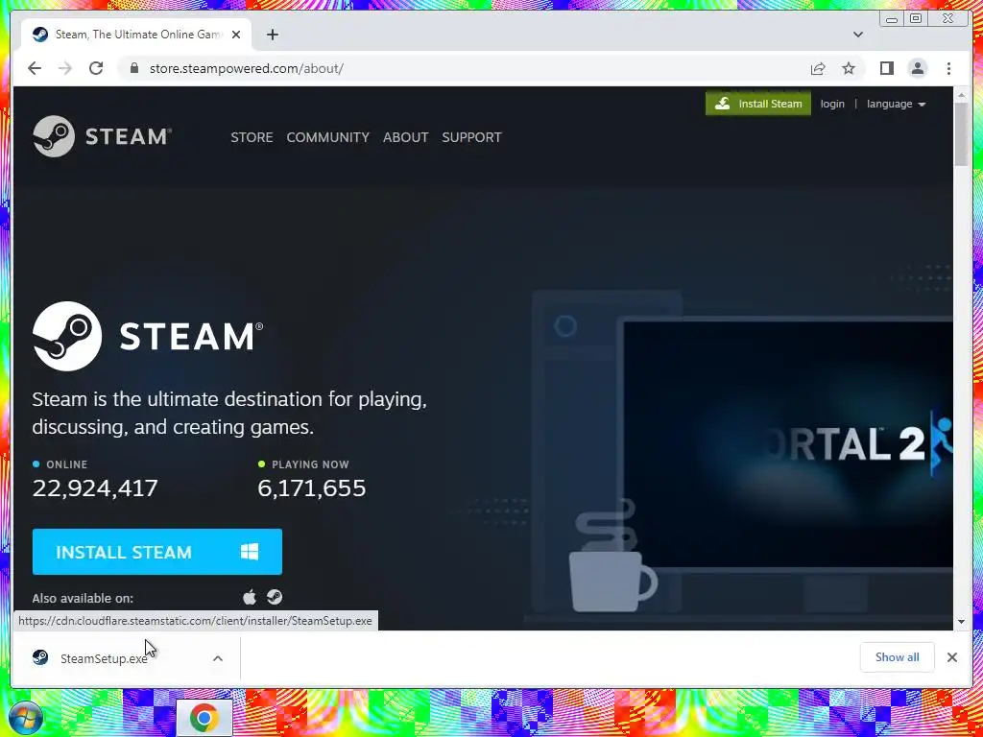Open the COMMUNITY menu
This screenshot has height=737, width=983.
coord(328,137)
